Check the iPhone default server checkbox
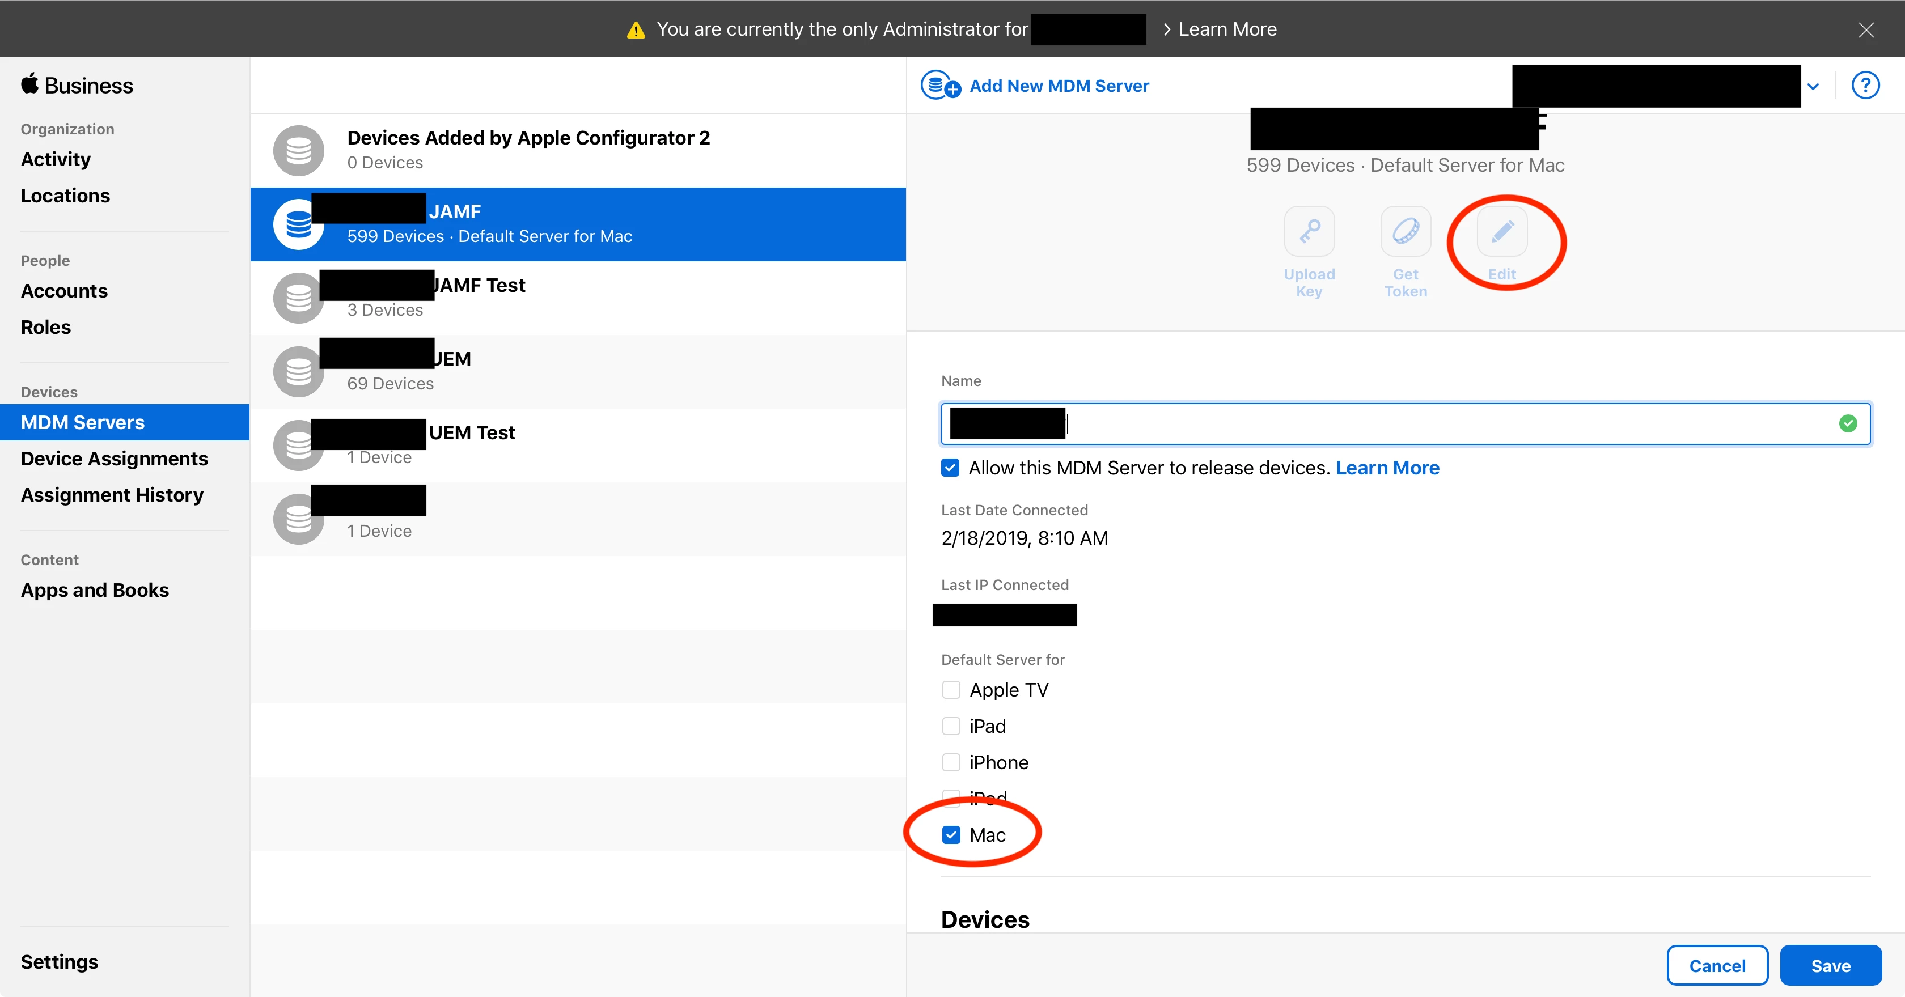The image size is (1905, 997). tap(951, 762)
